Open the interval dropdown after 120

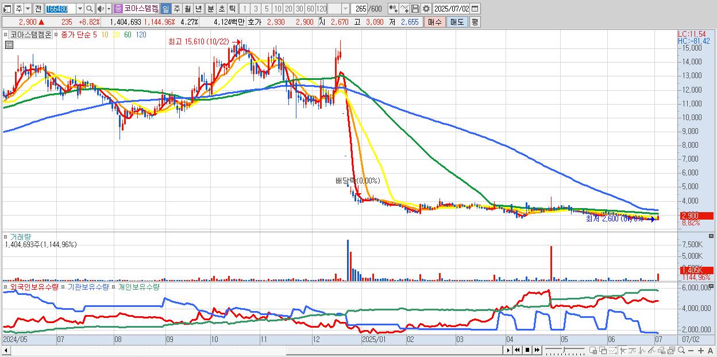tap(345, 9)
